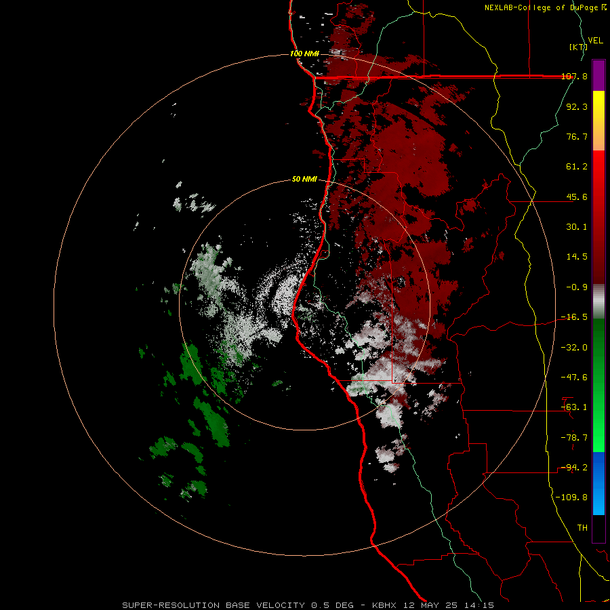Click the -47.6 value on velocity scale

(575, 378)
